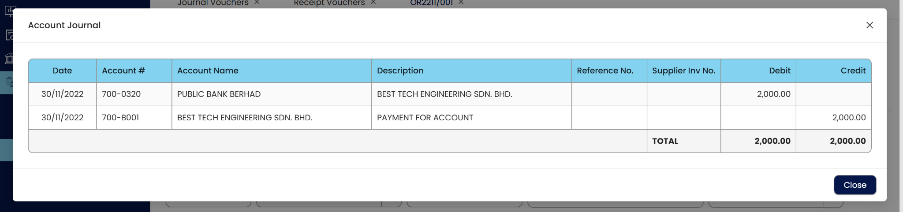903x212 pixels.
Task: Open the bank building sidebar icon
Action: [x=9, y=58]
